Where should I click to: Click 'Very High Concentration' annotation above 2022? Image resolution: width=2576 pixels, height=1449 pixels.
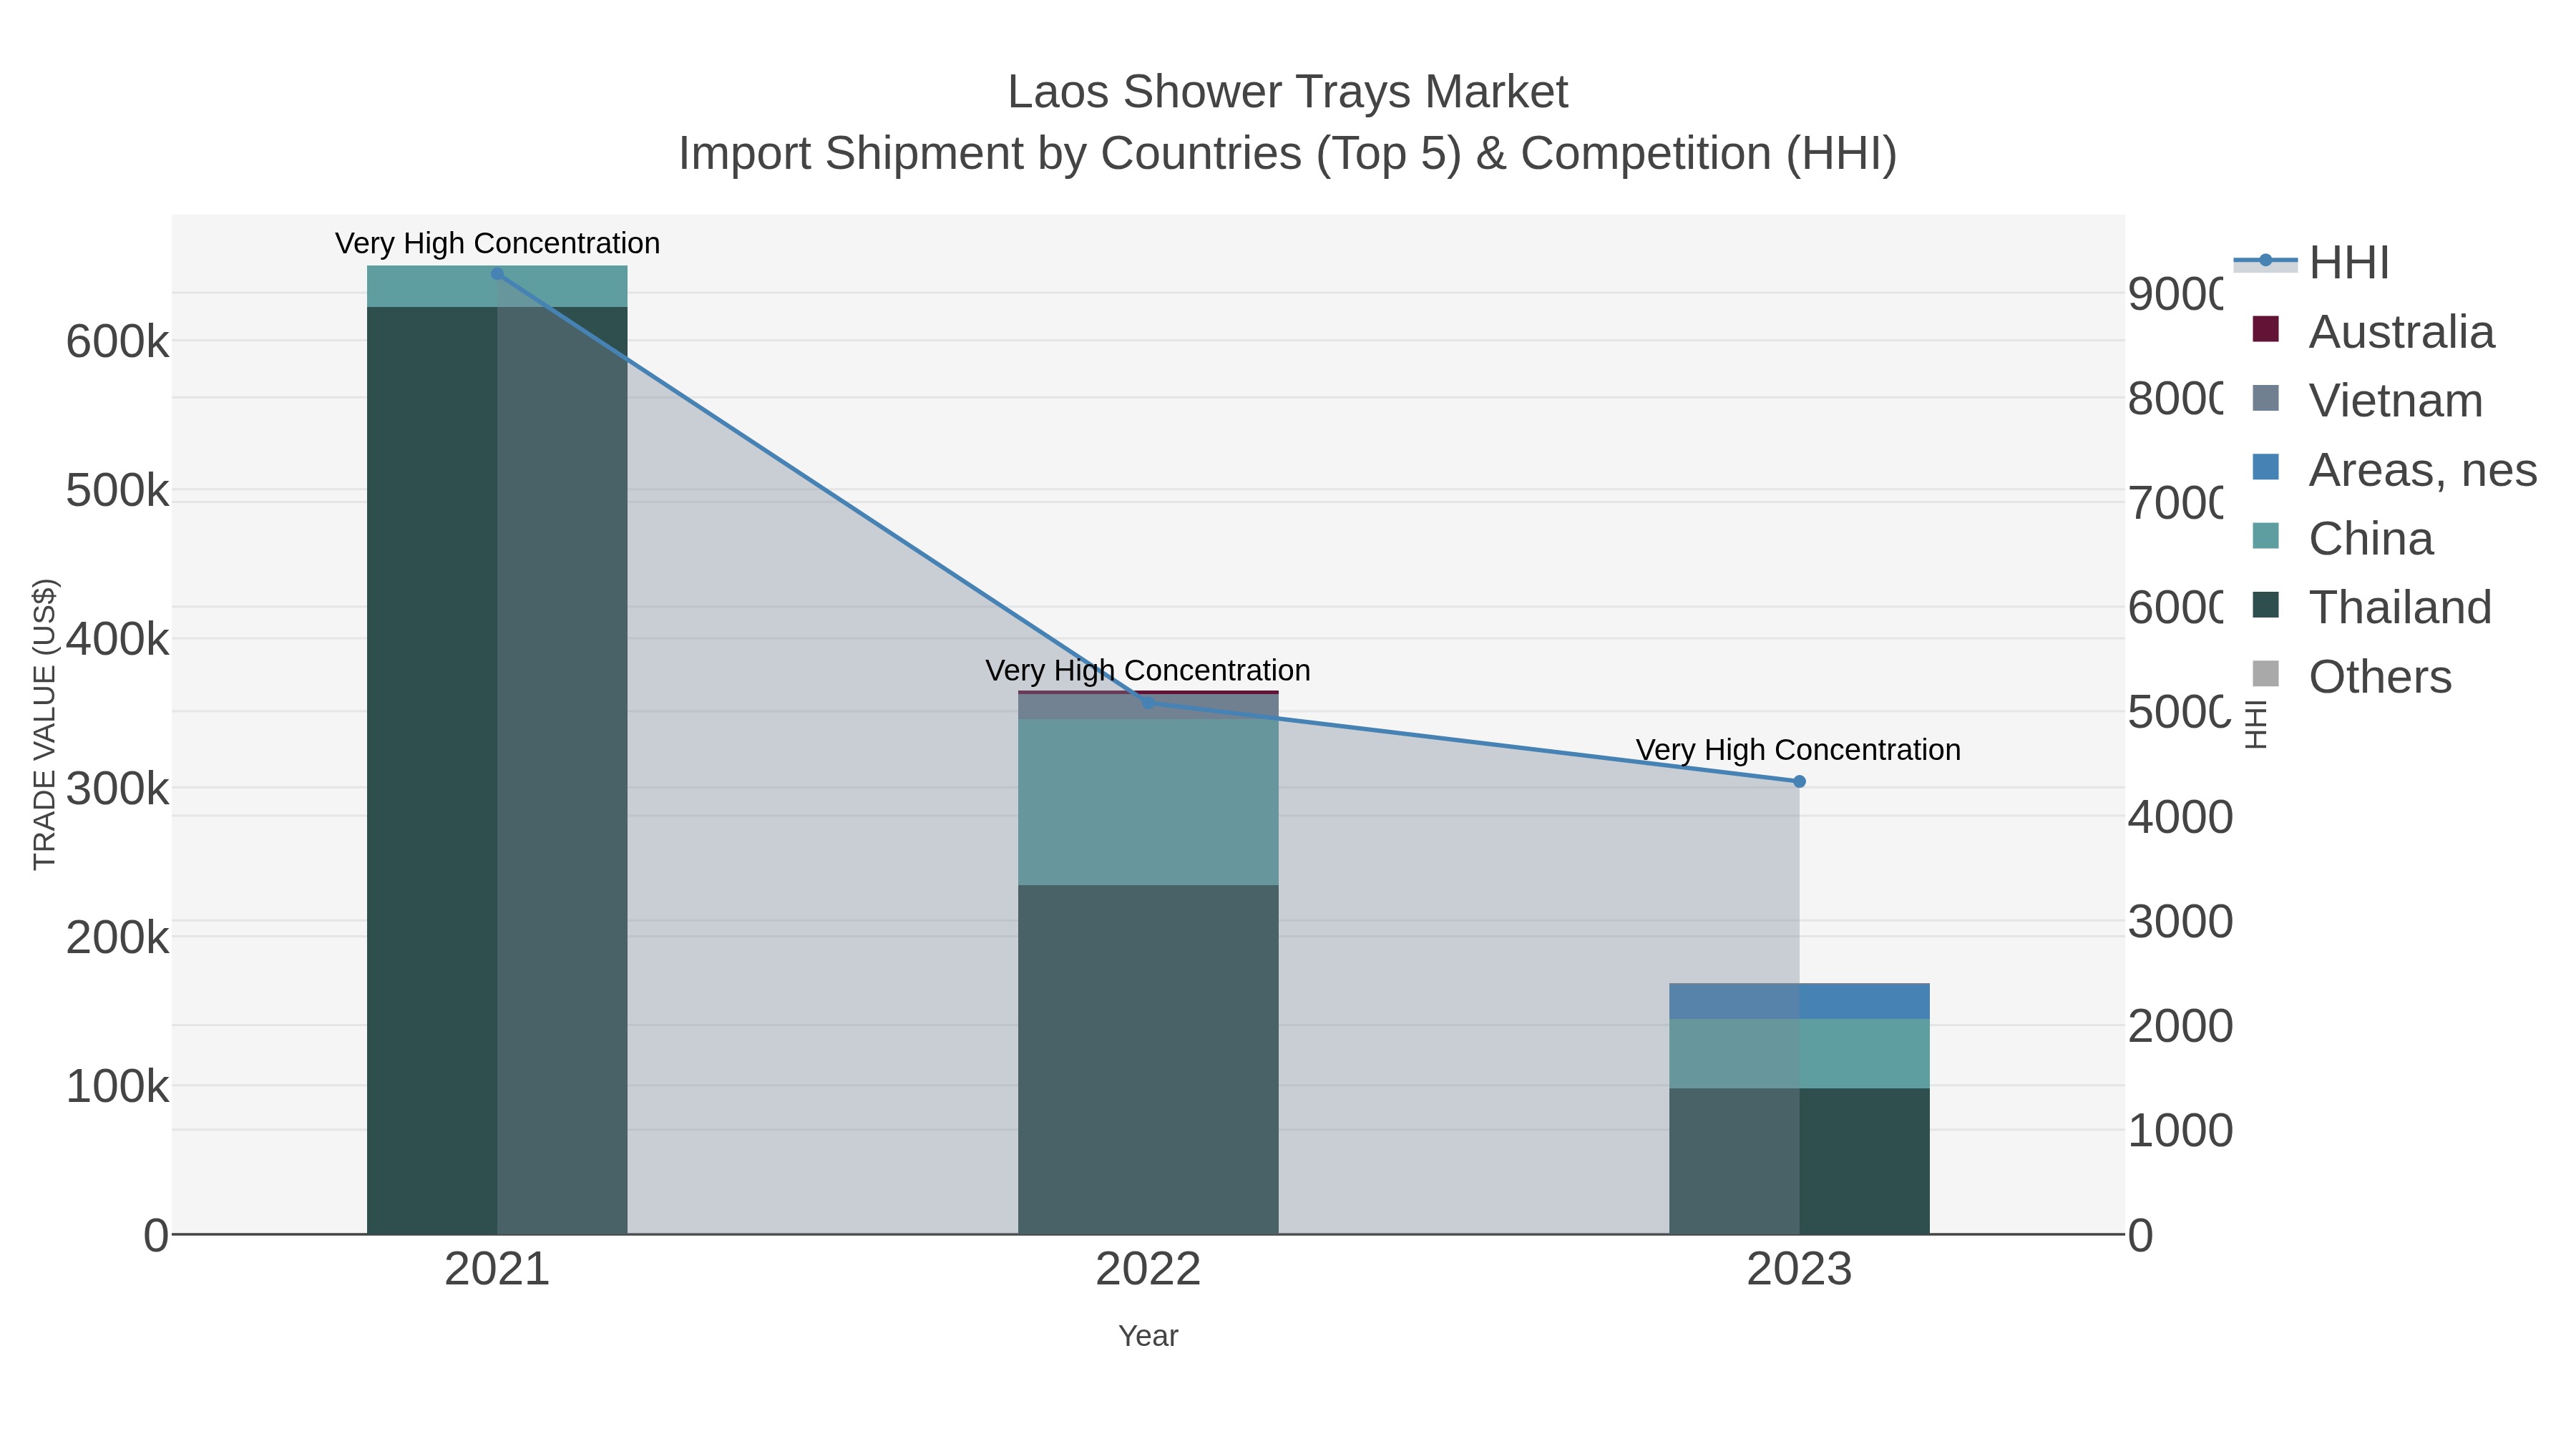(1148, 670)
